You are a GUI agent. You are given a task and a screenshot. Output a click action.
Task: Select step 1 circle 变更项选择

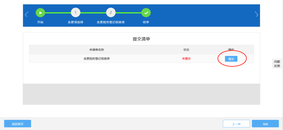pos(75,13)
